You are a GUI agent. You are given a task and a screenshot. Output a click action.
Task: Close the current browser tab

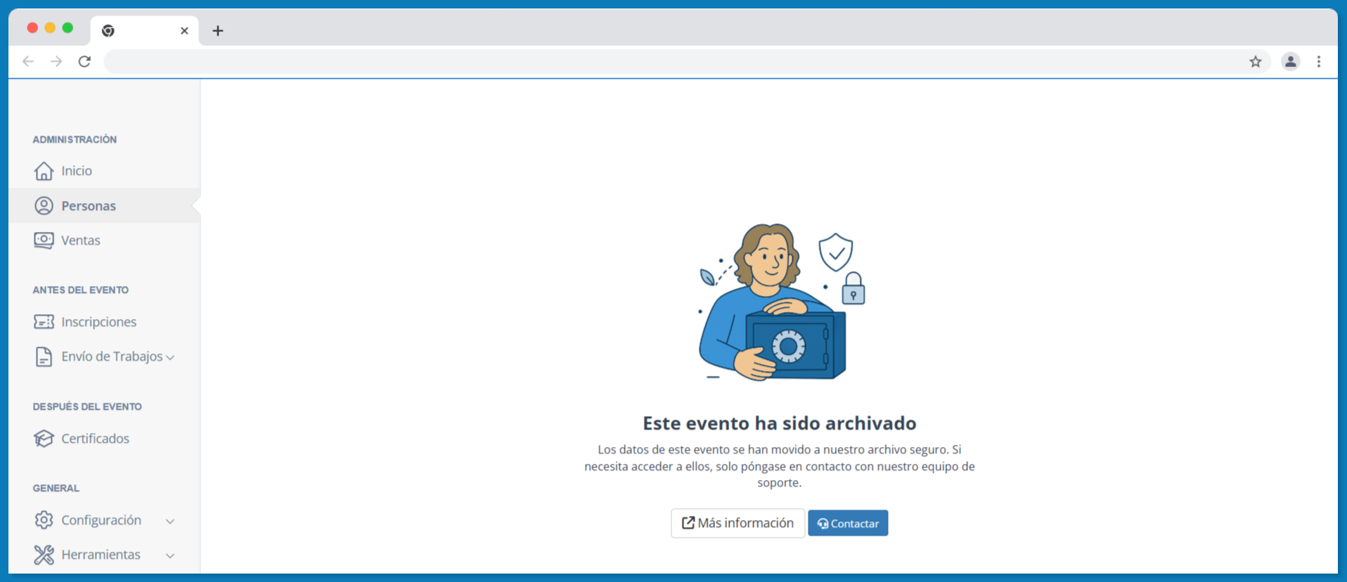click(x=184, y=31)
